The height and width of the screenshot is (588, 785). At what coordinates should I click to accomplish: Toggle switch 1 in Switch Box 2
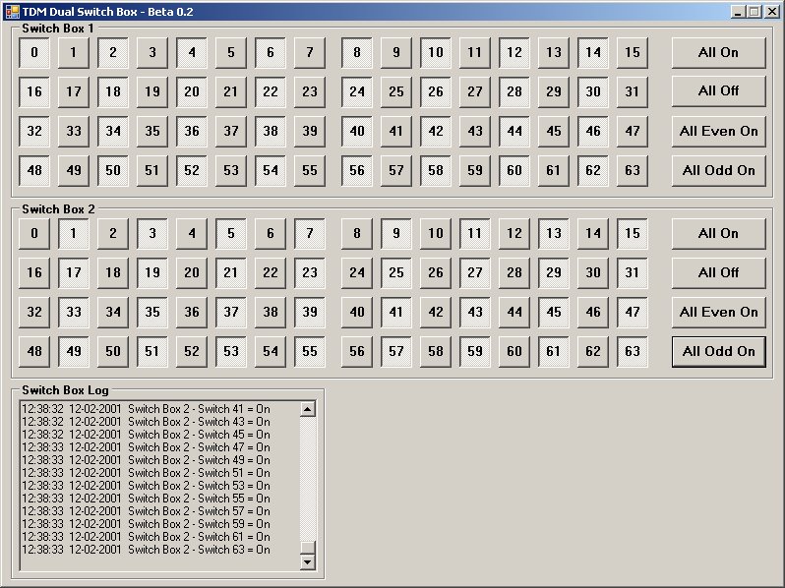(x=74, y=233)
